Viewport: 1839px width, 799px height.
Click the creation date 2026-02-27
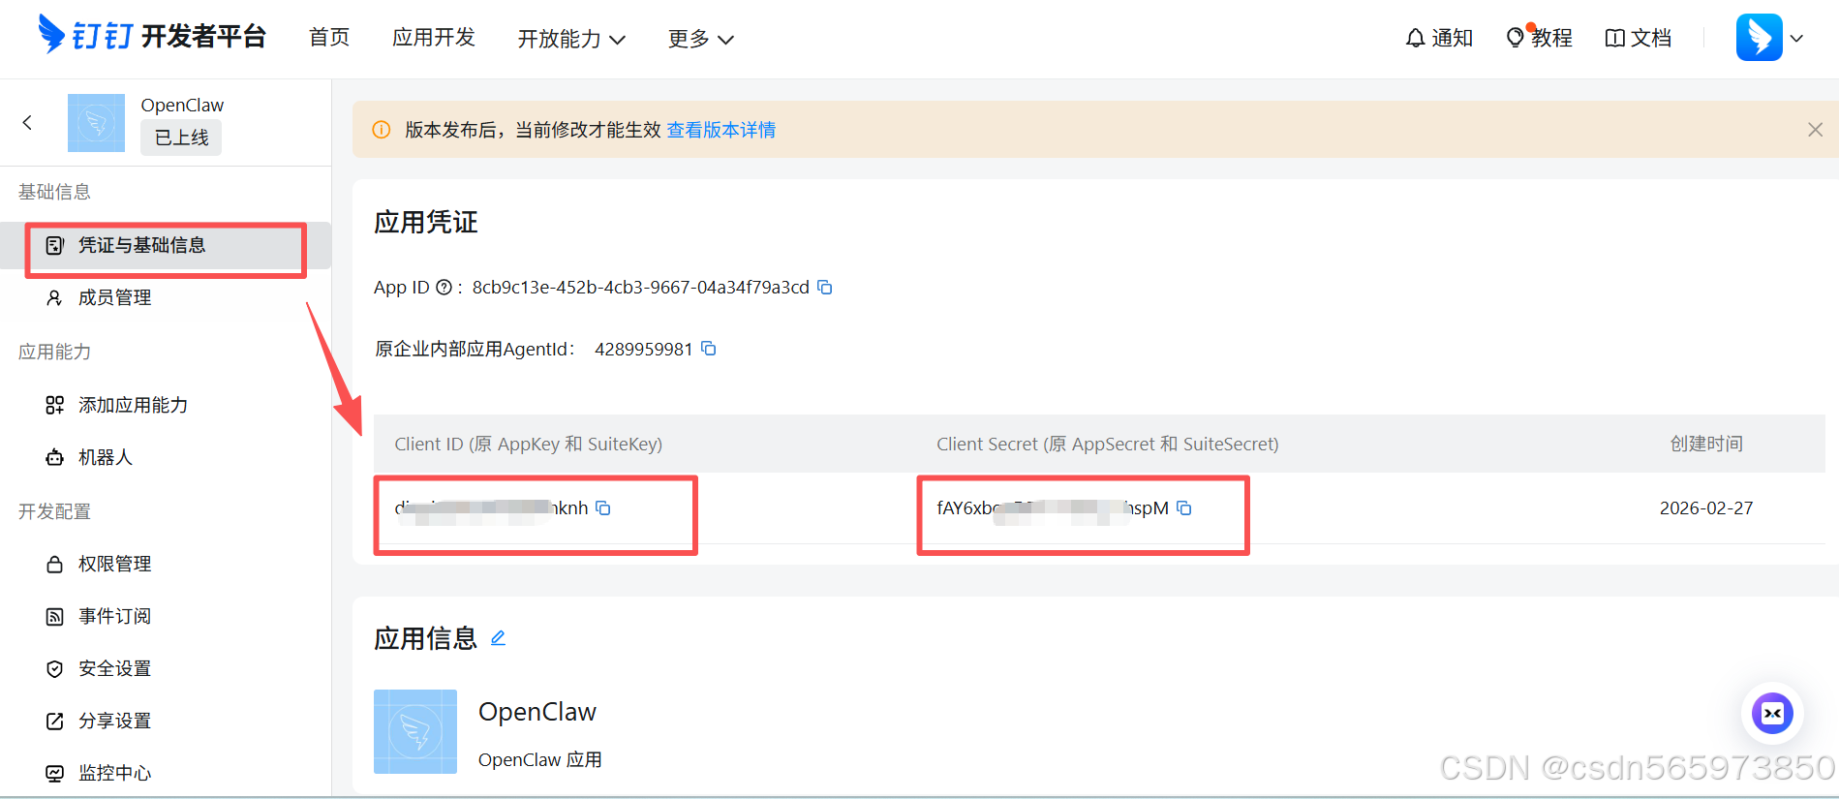point(1706,508)
